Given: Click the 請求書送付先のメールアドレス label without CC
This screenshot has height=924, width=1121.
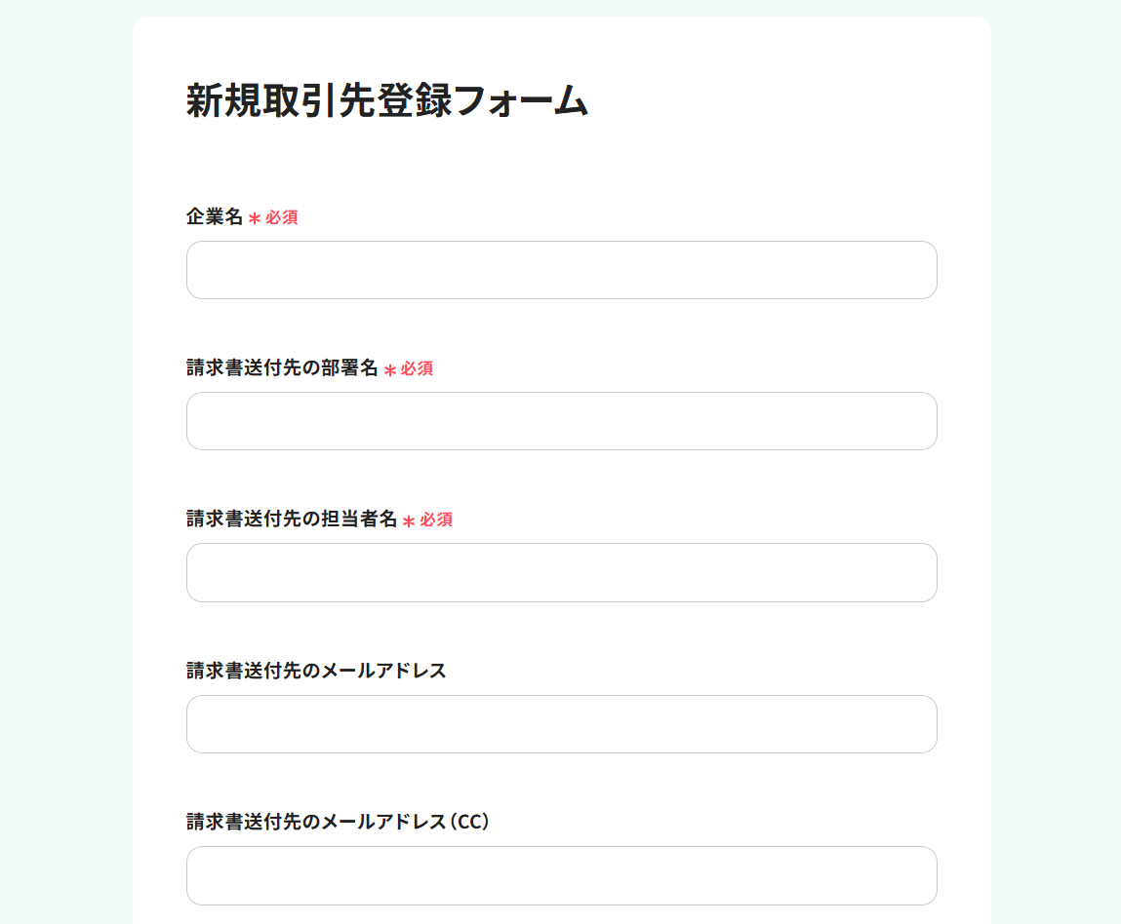Looking at the screenshot, I should coord(316,671).
